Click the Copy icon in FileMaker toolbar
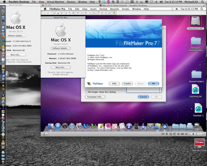 coord(70,13)
